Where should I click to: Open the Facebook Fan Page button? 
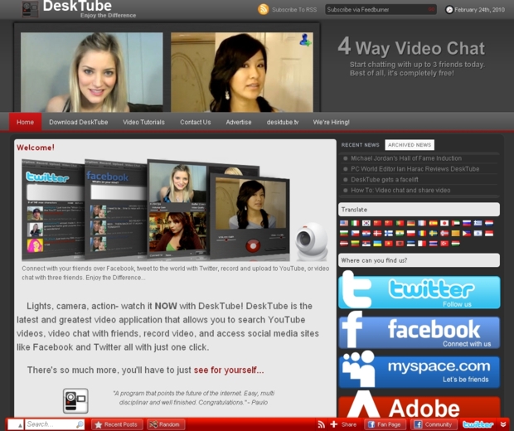click(x=385, y=424)
